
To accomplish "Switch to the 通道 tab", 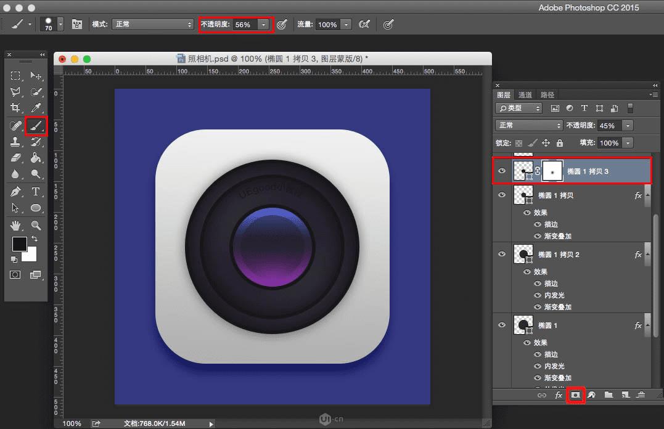I will tap(525, 95).
